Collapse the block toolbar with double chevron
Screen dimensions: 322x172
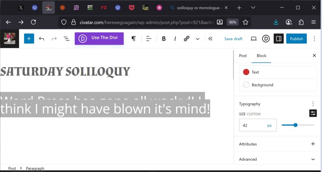click(x=210, y=39)
